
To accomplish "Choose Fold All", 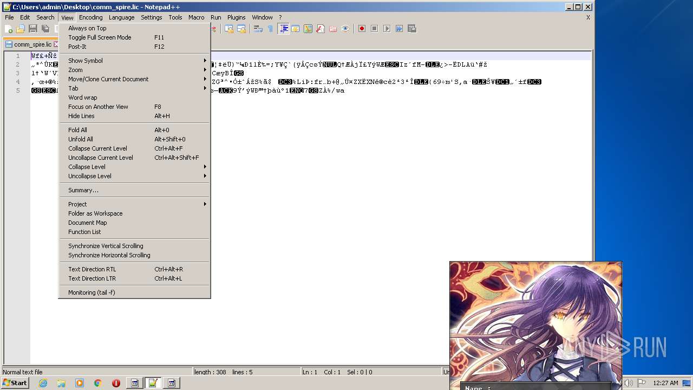I will pos(134,130).
